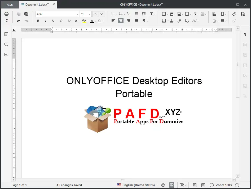Click the Paste icon in the toolbar
251x189 pixels.
(26, 14)
